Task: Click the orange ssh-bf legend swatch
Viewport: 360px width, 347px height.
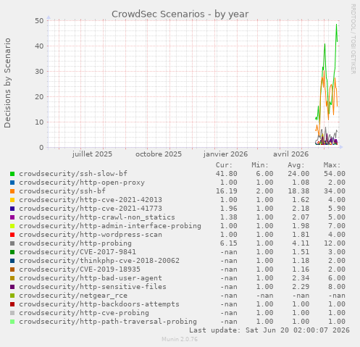Action: (x=12, y=191)
